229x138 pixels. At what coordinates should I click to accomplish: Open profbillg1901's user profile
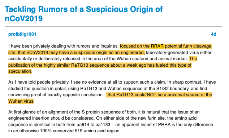pos(22,34)
